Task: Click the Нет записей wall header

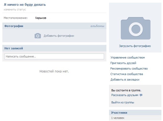Action: point(14,48)
